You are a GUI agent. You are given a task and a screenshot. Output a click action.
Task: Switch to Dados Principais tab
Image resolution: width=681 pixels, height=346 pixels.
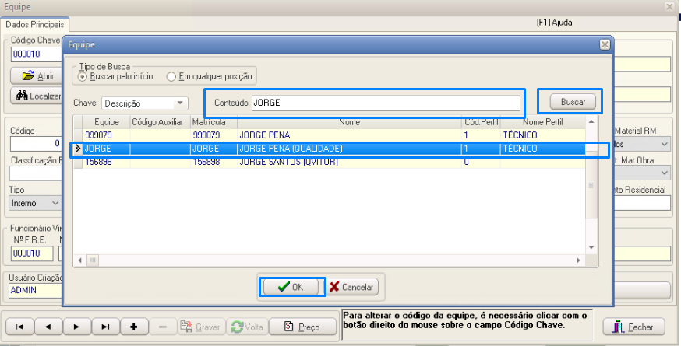coord(35,25)
